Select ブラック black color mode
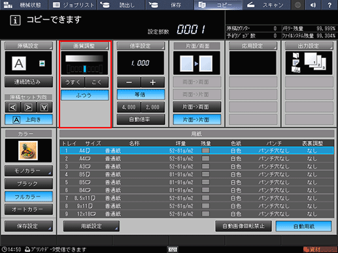Screen dimensions: 338x253 [29, 184]
